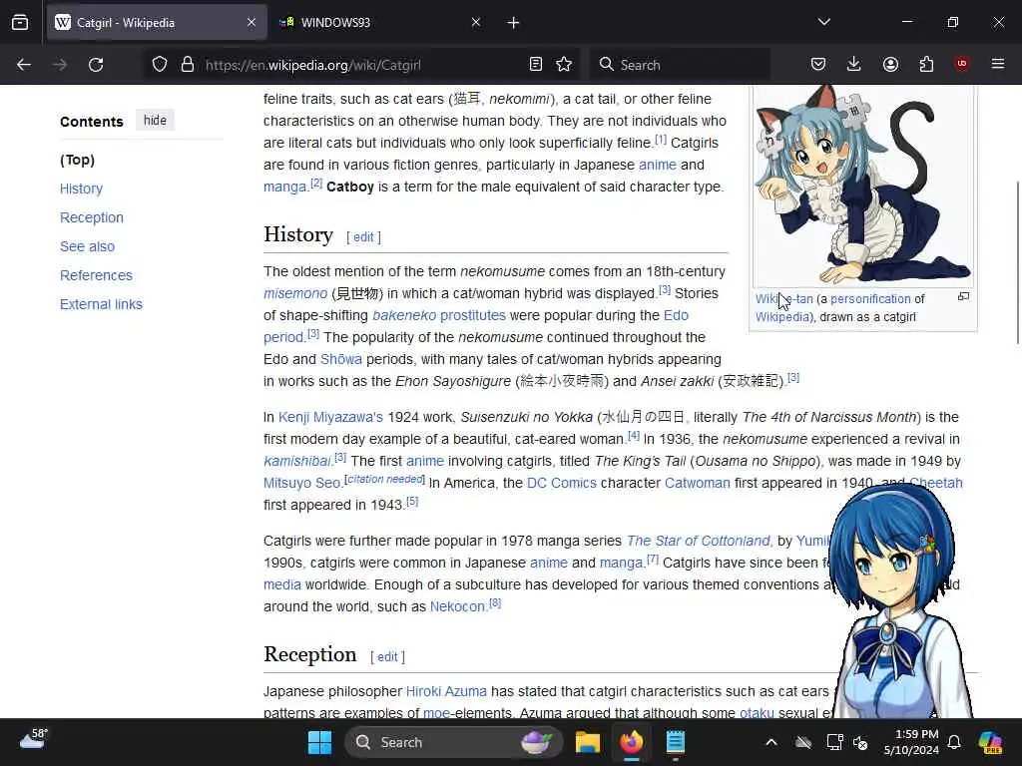Open Windows Start menu

click(319, 742)
